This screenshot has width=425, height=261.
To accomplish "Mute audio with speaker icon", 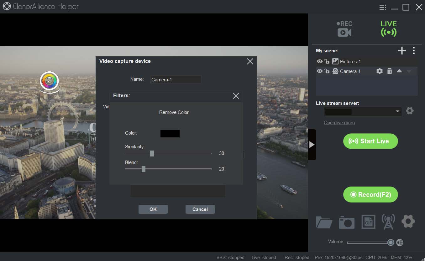I will (399, 242).
